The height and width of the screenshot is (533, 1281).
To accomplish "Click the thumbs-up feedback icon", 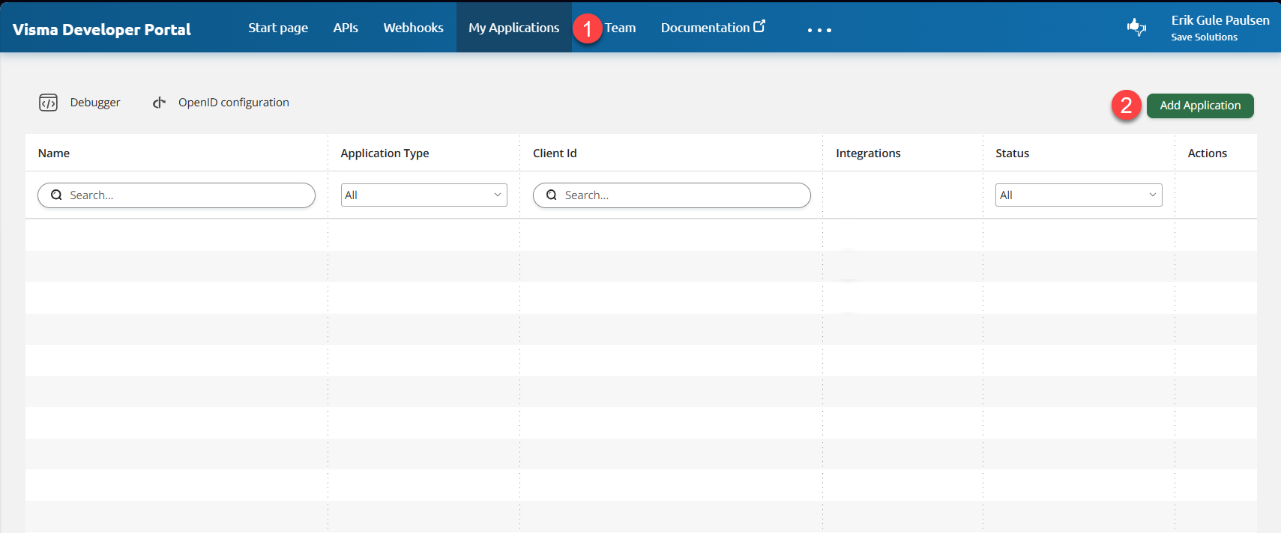I will click(1136, 28).
